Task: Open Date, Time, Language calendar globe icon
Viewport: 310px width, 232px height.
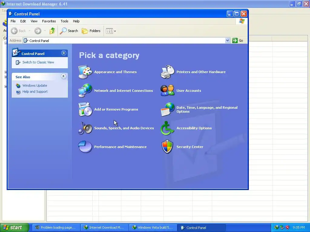Action: pyautogui.click(x=167, y=109)
